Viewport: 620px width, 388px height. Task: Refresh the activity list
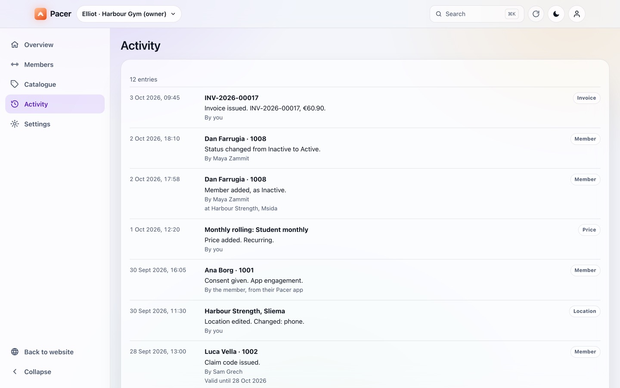click(536, 14)
